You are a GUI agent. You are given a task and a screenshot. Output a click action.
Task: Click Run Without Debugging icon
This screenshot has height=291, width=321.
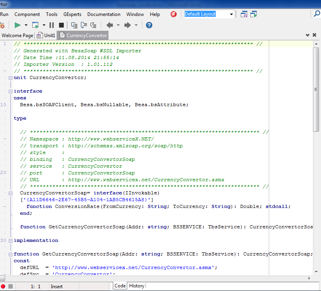[35, 25]
